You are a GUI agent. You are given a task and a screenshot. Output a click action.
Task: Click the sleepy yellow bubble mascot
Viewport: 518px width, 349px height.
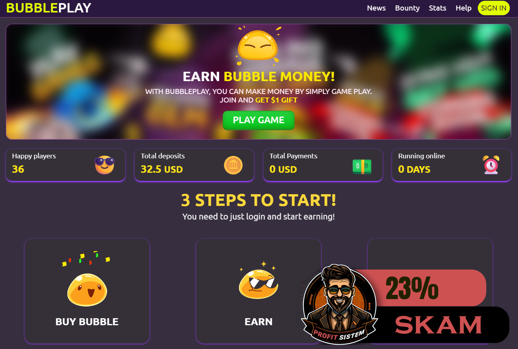(x=258, y=44)
